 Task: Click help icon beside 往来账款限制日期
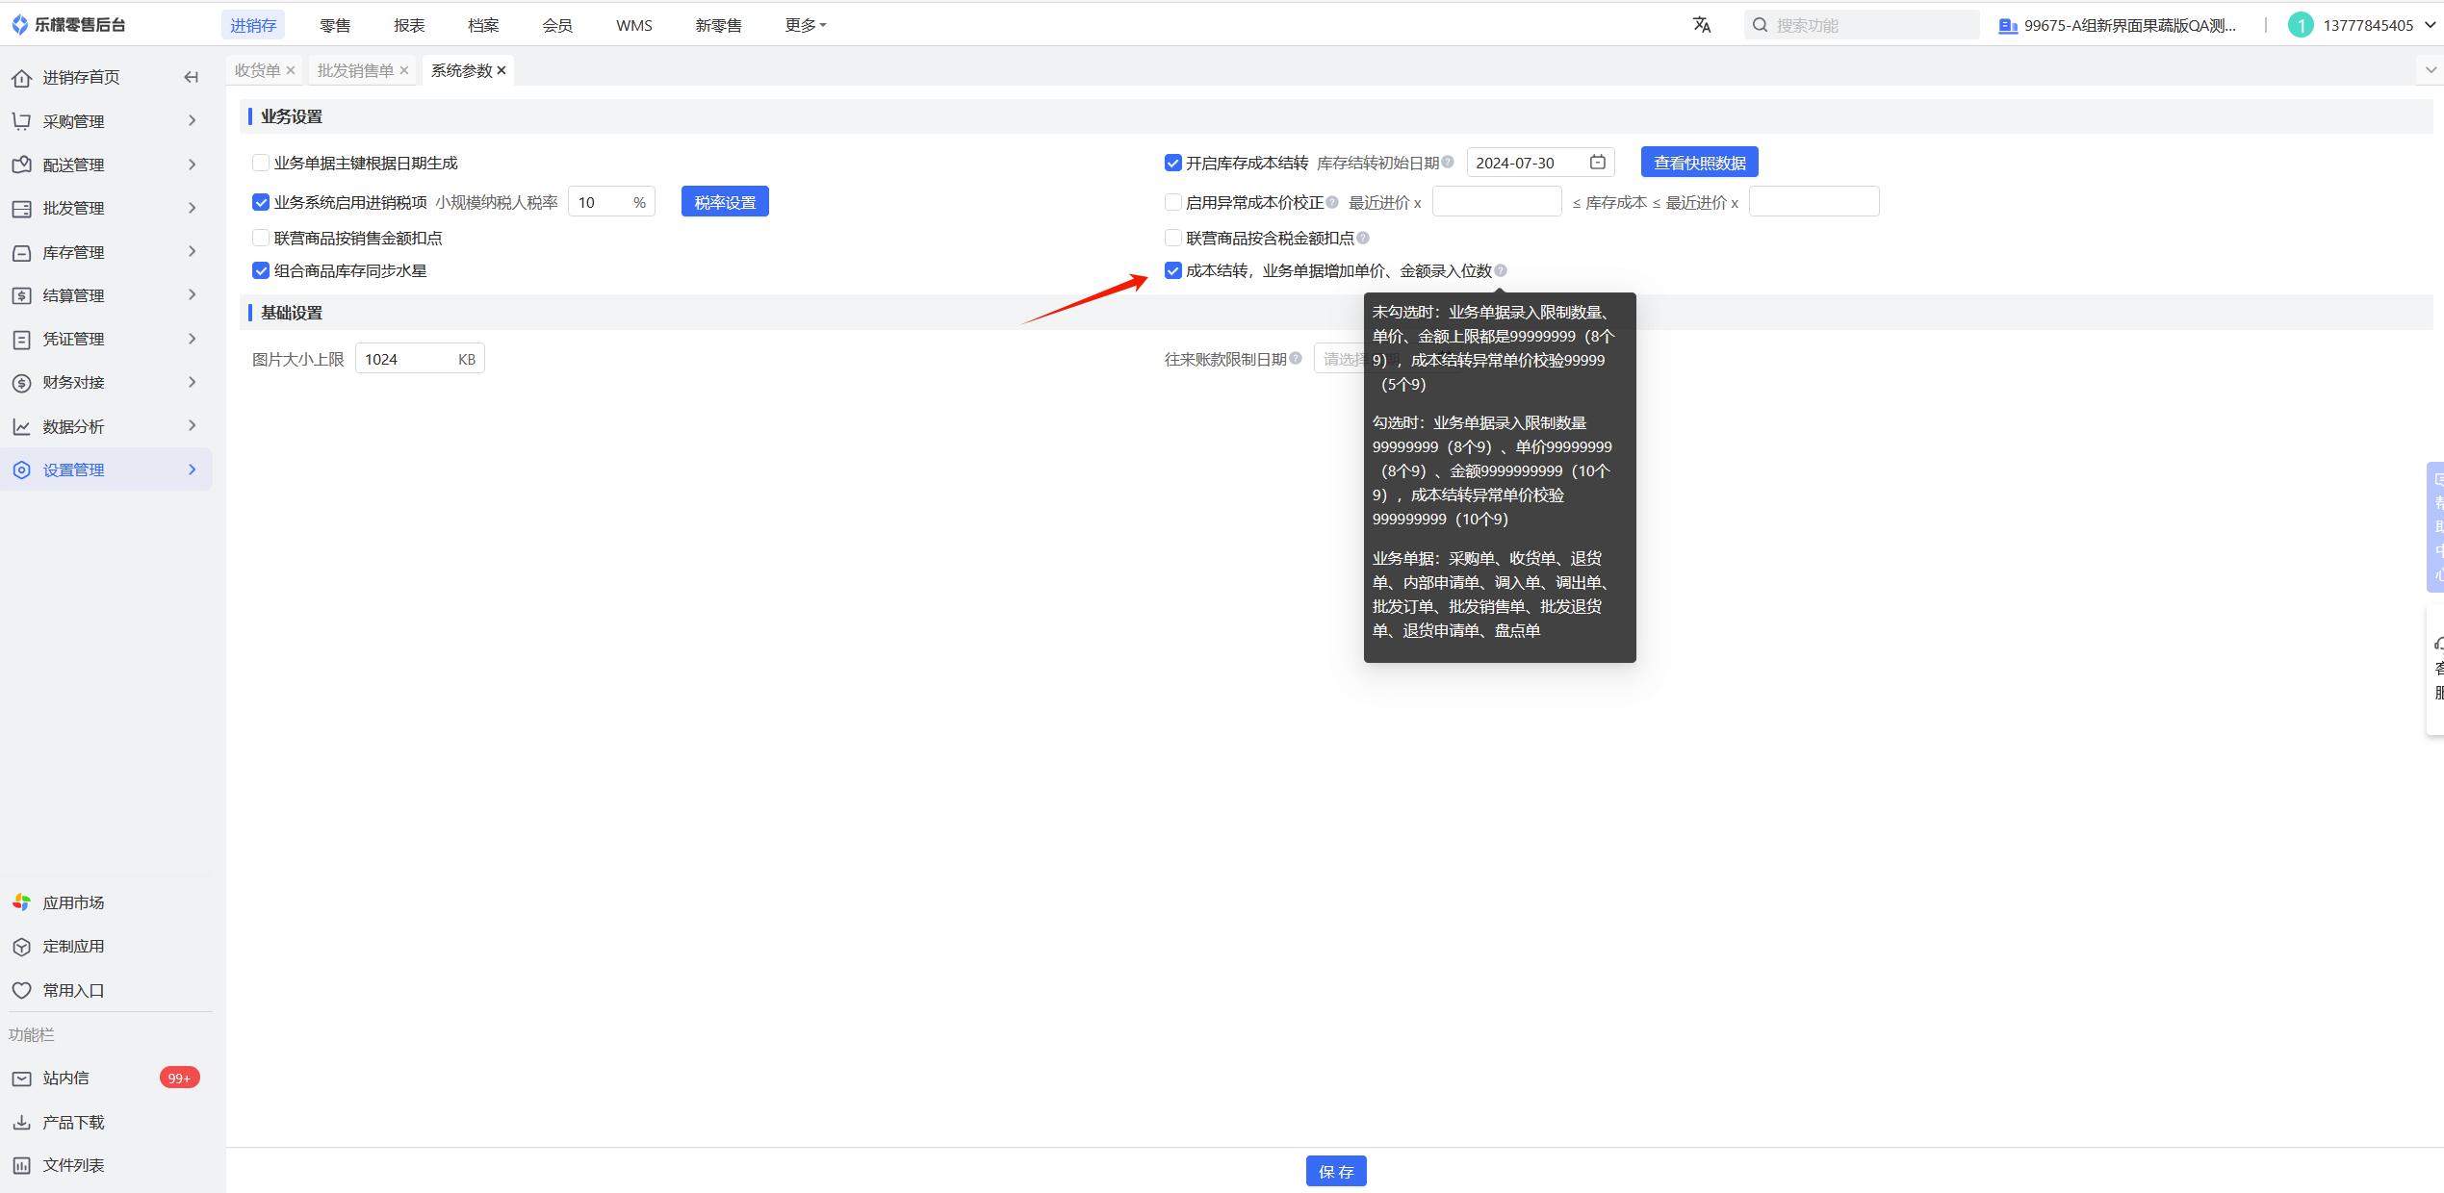coord(1296,359)
